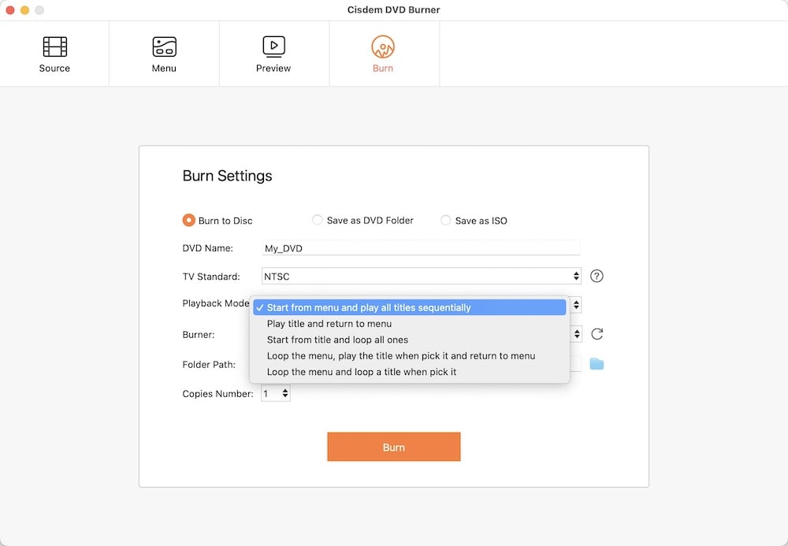The width and height of the screenshot is (788, 546).
Task: Select the Burn disc icon
Action: coord(383,47)
